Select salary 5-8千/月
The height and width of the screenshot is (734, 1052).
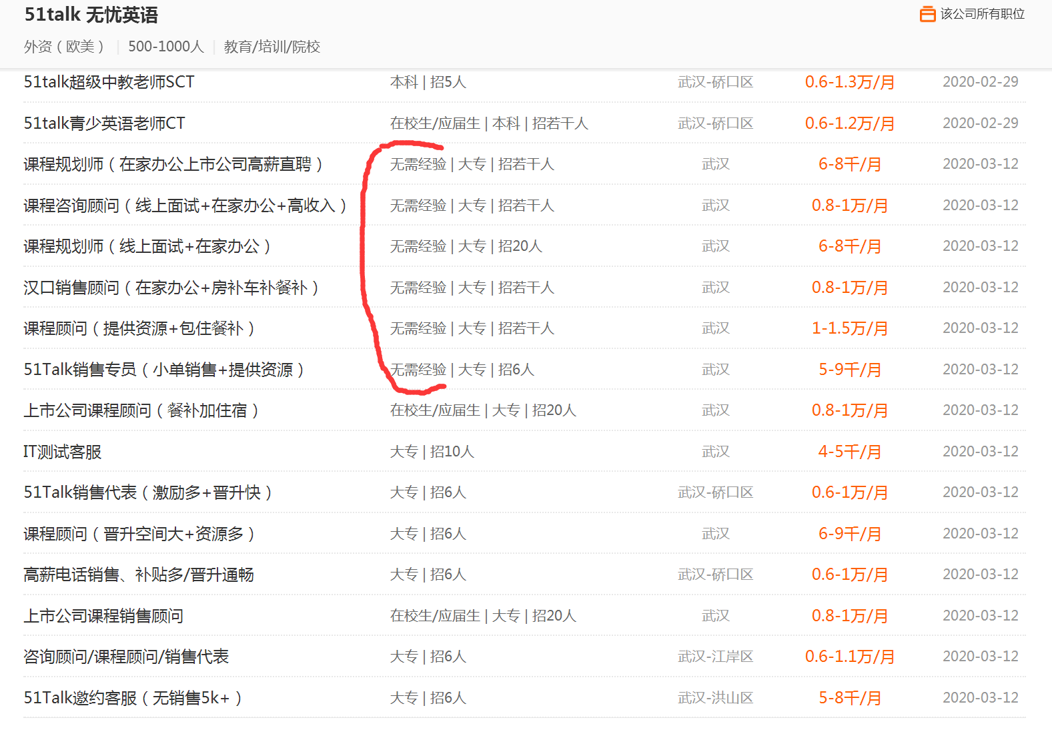[x=850, y=698]
